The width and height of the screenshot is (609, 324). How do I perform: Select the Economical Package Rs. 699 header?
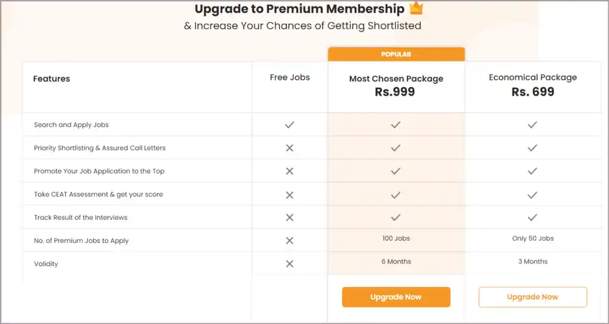point(532,85)
